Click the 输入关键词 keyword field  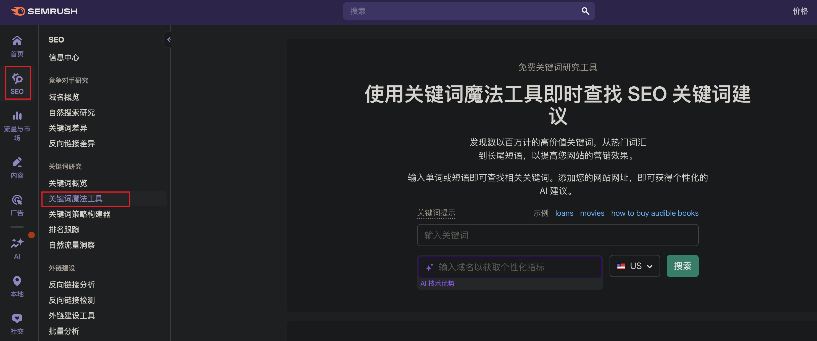[x=557, y=235]
